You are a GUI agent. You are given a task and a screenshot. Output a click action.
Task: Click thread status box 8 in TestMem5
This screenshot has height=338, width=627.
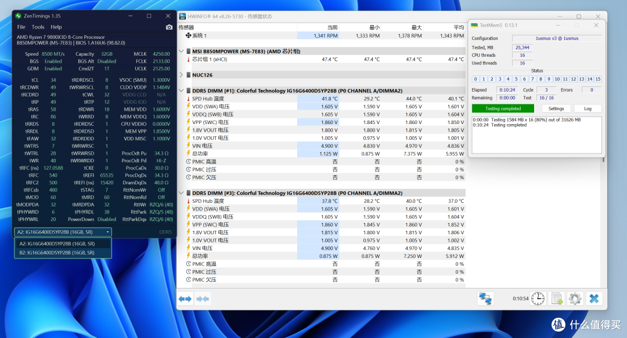540,79
